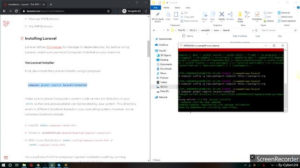Click the Explorer help question mark icon
This screenshot has width=300, height=168.
point(298,7)
